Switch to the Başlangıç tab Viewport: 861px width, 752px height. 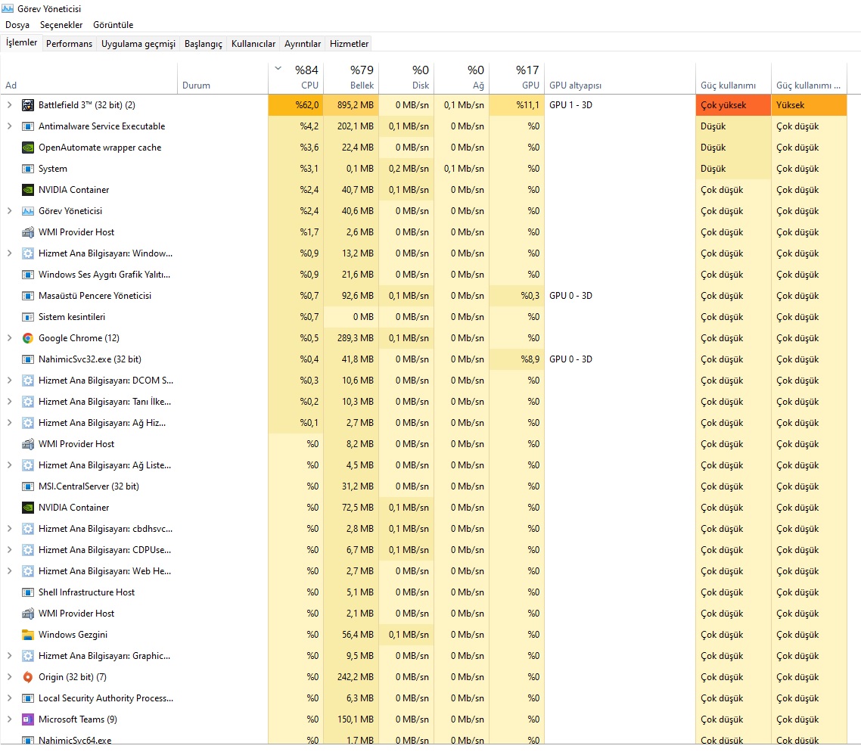(204, 43)
